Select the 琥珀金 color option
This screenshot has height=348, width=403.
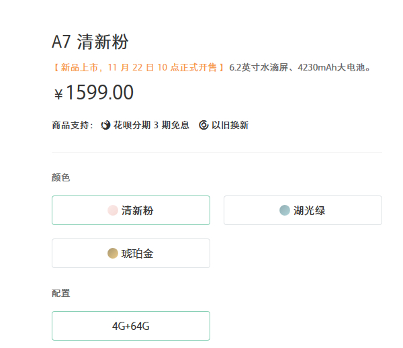131,253
